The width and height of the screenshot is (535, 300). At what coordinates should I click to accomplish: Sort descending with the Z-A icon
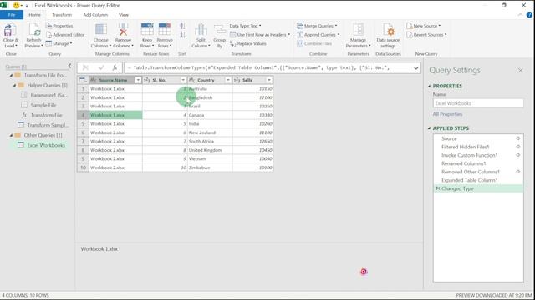click(x=182, y=35)
